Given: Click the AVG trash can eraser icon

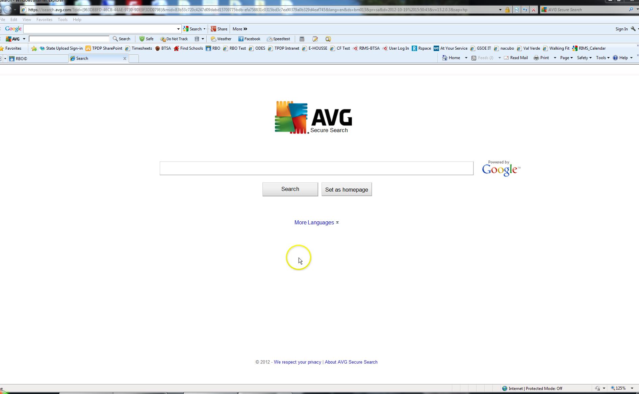Looking at the screenshot, I should [x=197, y=39].
